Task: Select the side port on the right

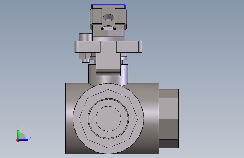Action: (x=169, y=119)
